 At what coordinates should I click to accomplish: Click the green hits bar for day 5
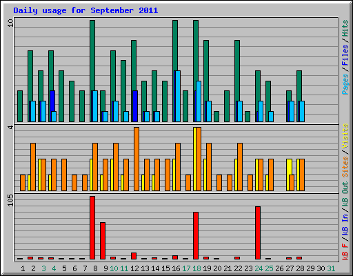point(61,96)
